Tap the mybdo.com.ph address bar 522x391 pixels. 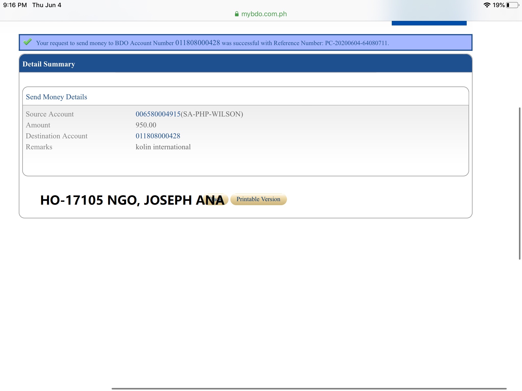264,14
